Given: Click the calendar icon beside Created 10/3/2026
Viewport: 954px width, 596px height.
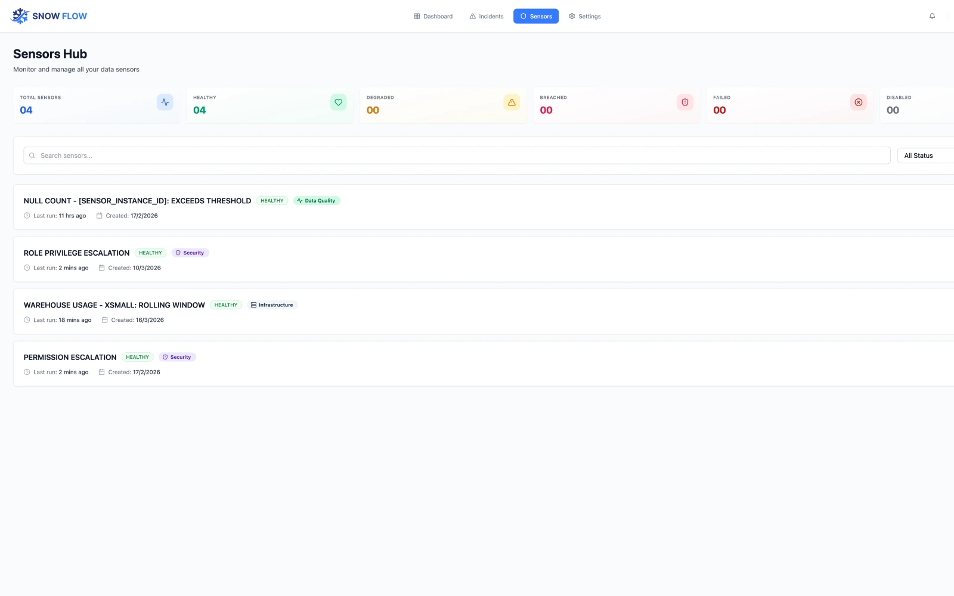Looking at the screenshot, I should (102, 268).
